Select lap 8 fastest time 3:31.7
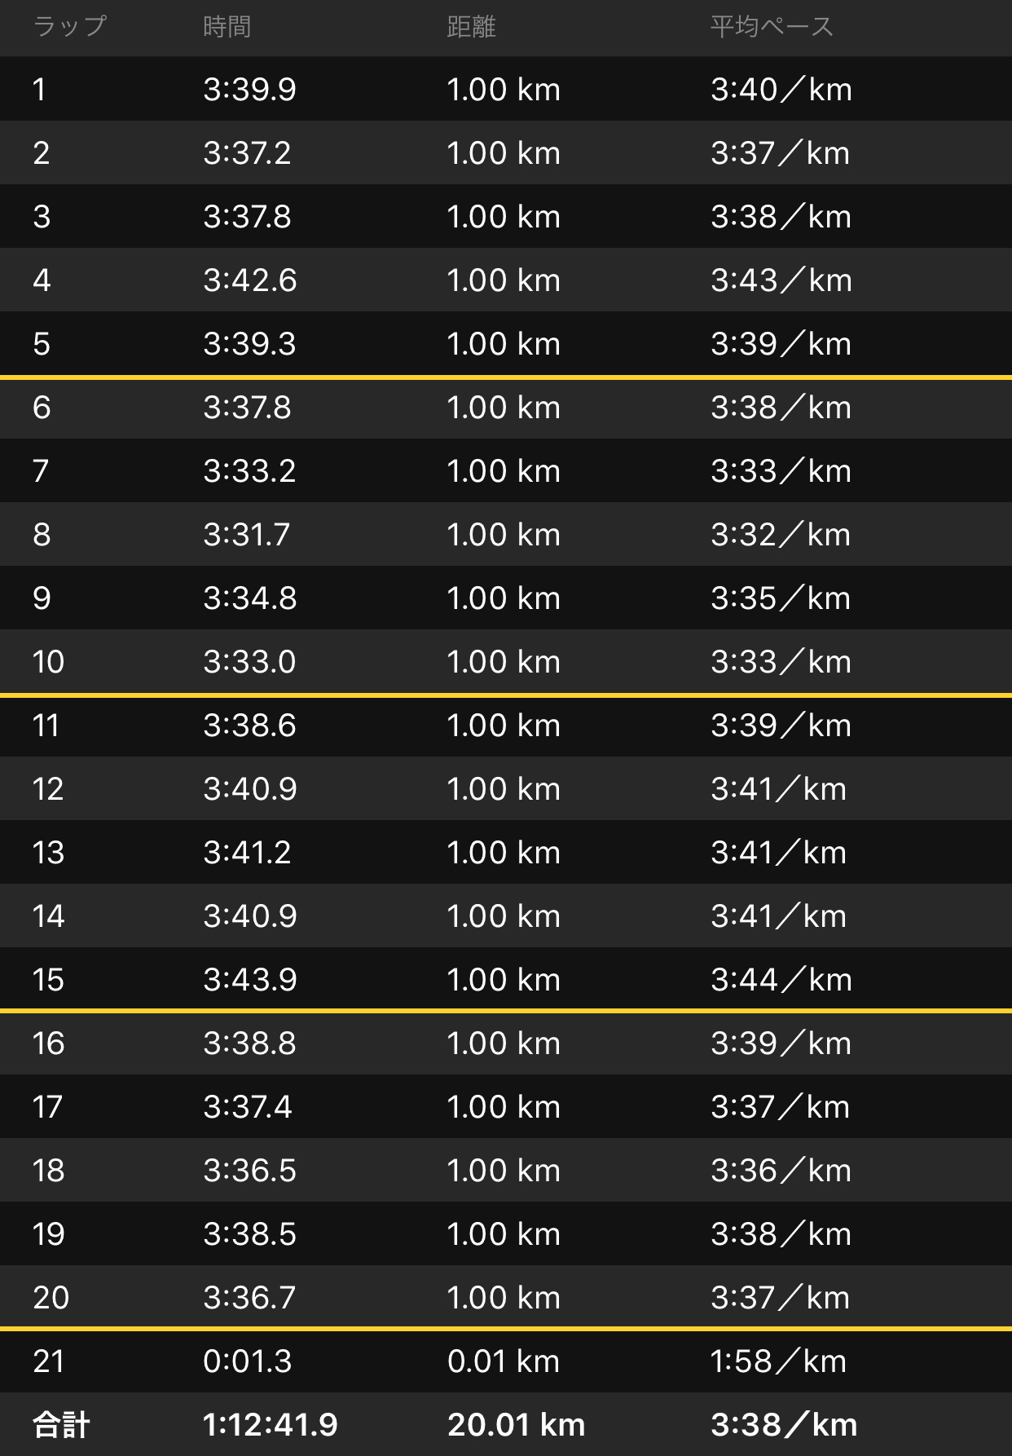1012x1456 pixels. [x=247, y=535]
